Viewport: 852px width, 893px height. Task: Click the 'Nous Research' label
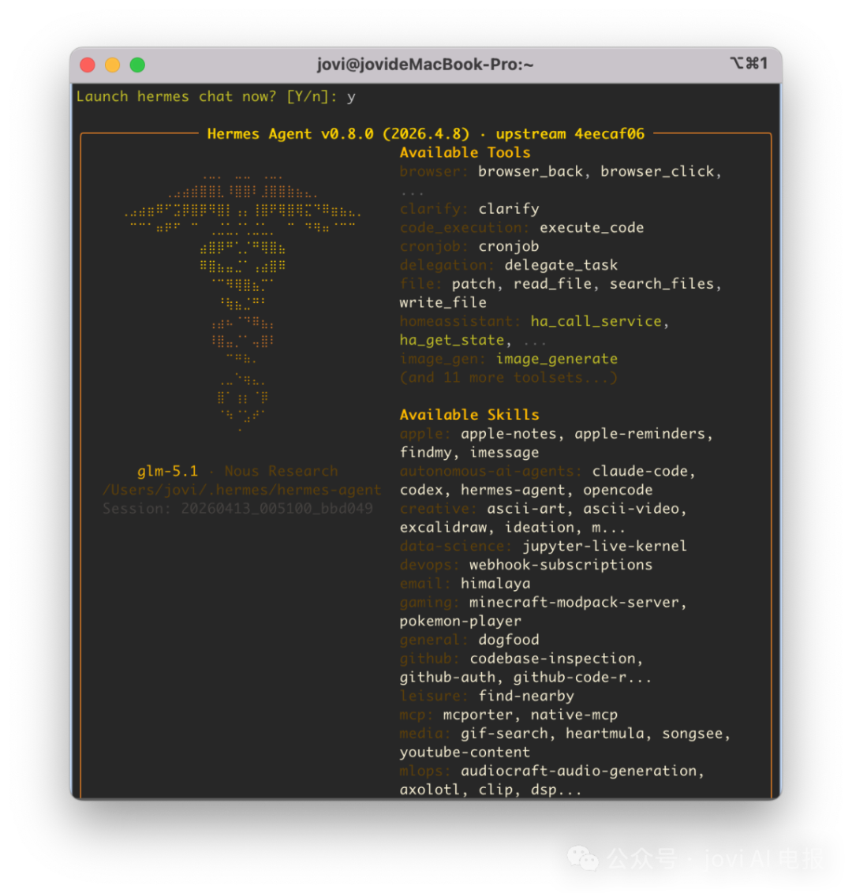(x=282, y=471)
